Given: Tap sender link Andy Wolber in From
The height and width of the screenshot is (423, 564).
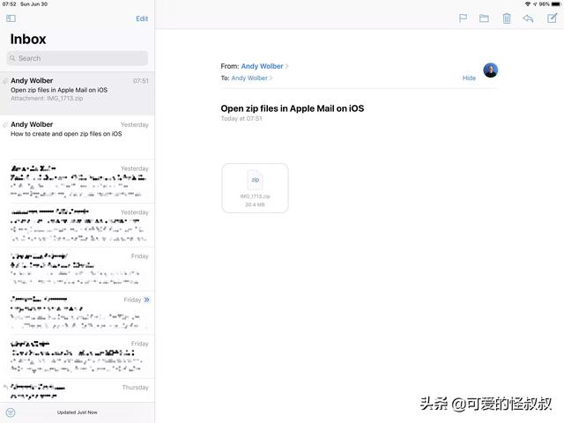Looking at the screenshot, I should point(262,66).
